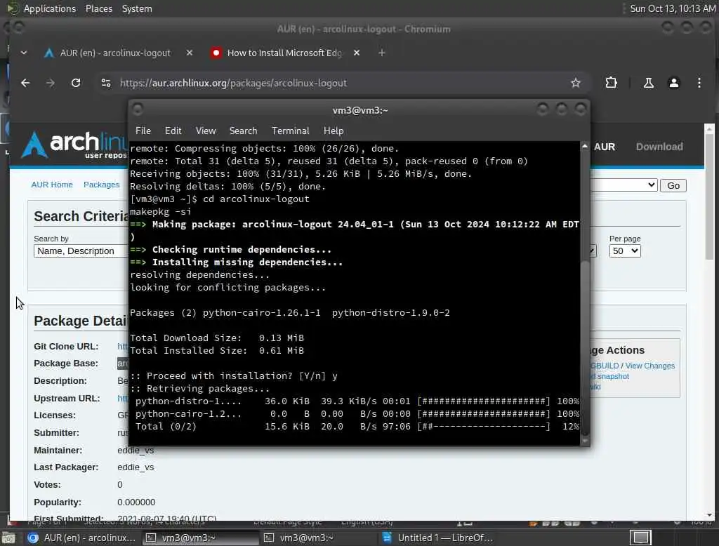Open the Applications menu

(50, 8)
